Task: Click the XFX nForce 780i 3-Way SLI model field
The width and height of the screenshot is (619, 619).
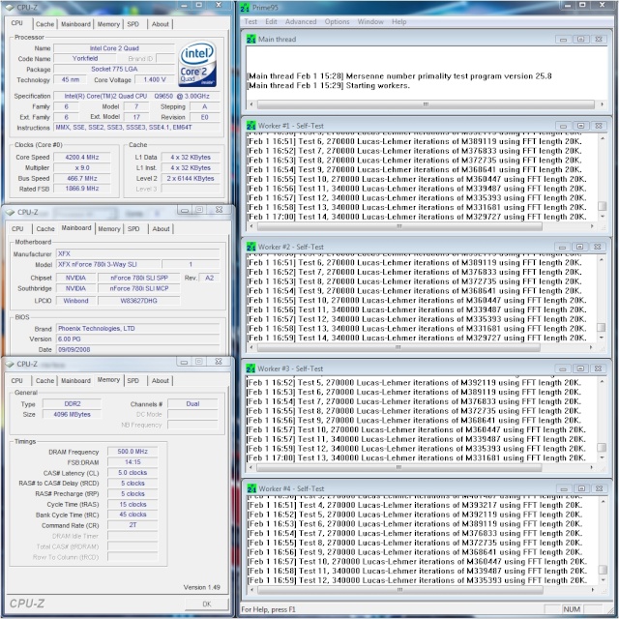Action: tap(108, 264)
